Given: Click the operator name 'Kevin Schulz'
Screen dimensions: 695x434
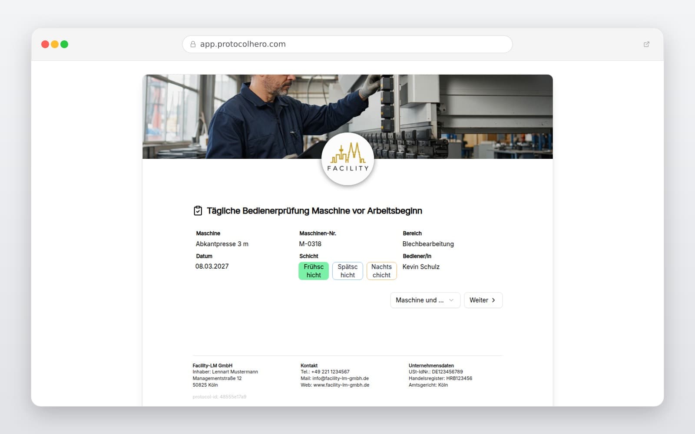Looking at the screenshot, I should (x=421, y=267).
